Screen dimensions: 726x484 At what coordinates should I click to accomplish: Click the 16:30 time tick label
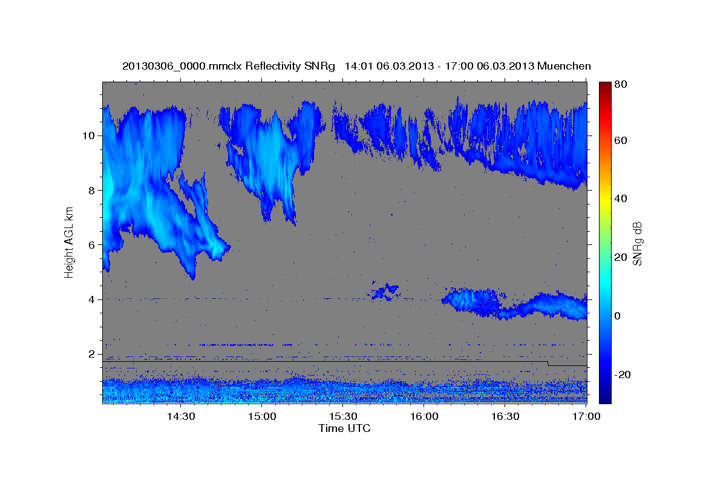(506, 417)
